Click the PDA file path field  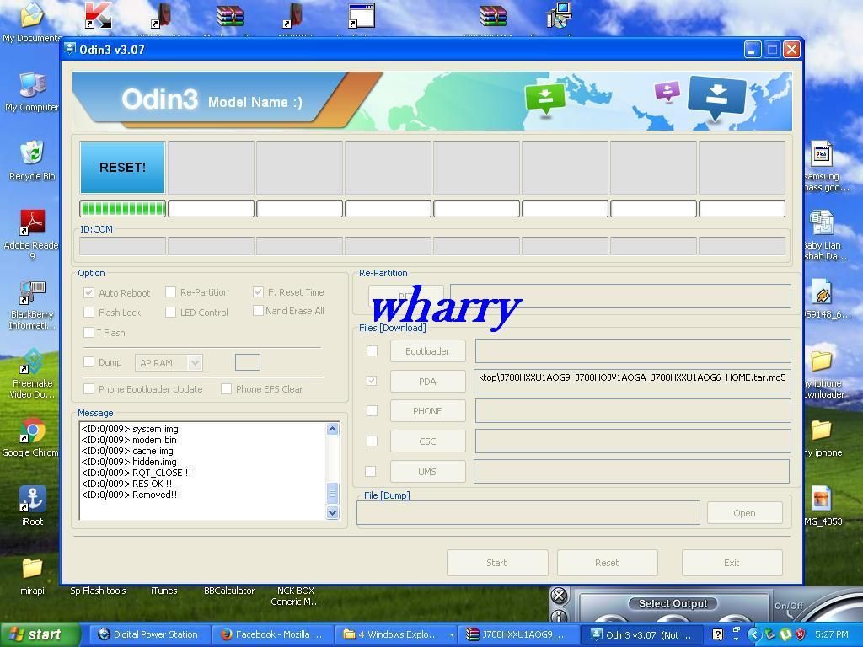click(x=632, y=378)
